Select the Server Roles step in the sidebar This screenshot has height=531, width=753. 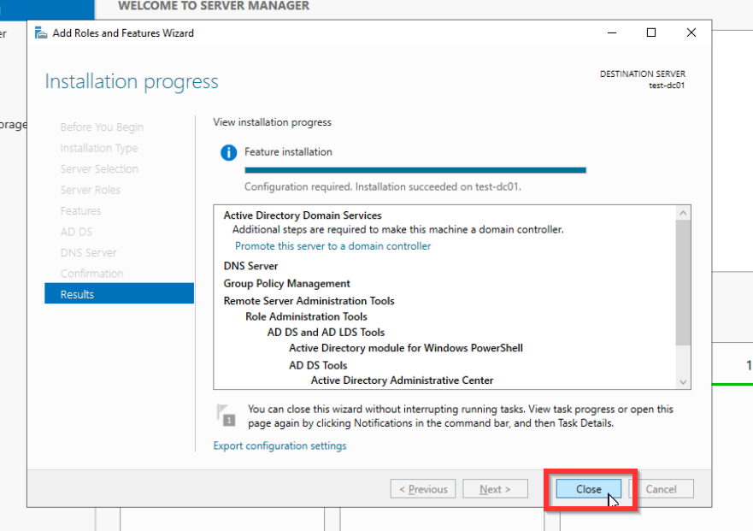tap(91, 190)
